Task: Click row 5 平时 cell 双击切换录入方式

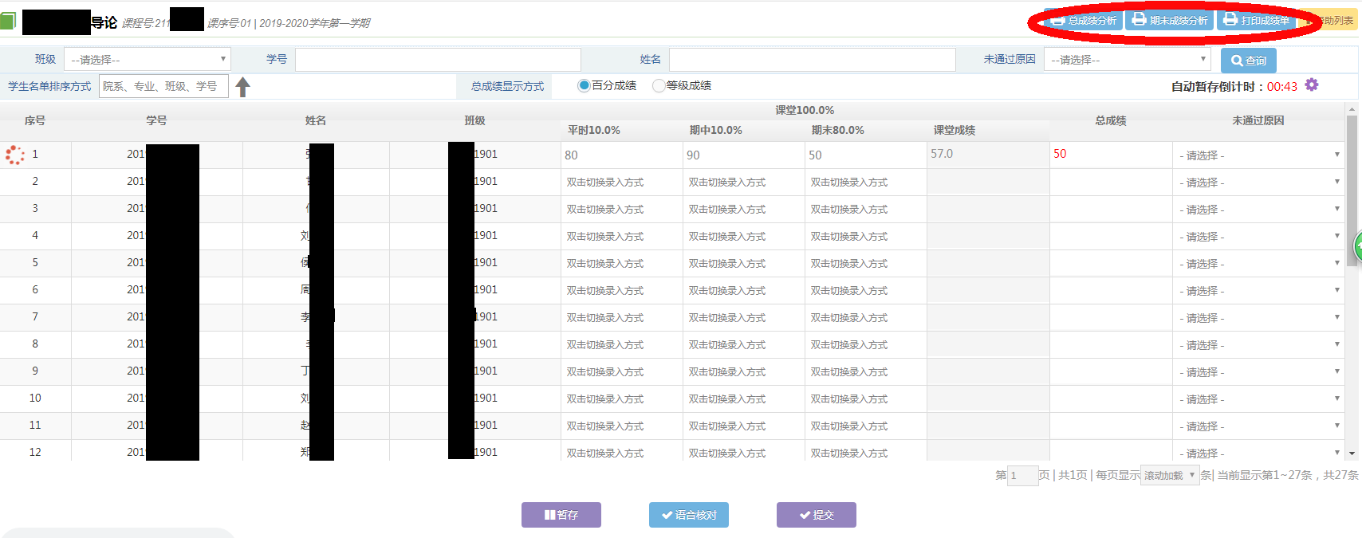Action: tap(622, 264)
